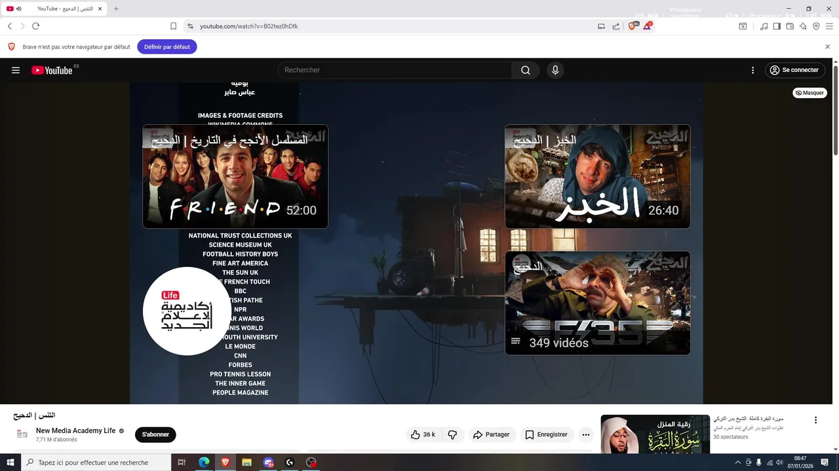This screenshot has width=839, height=471.
Task: Mute tab via speaker icon
Action: coord(19,9)
